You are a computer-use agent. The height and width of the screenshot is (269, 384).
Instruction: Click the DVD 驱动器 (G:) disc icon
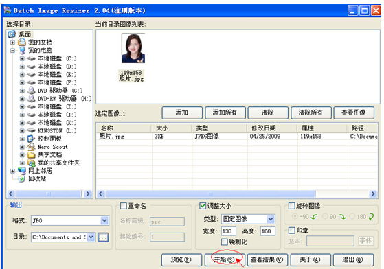(x=32, y=91)
